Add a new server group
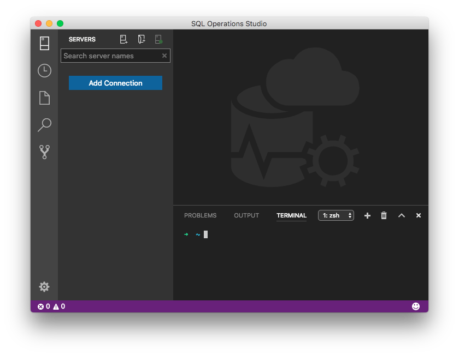The height and width of the screenshot is (356, 459). coord(142,39)
